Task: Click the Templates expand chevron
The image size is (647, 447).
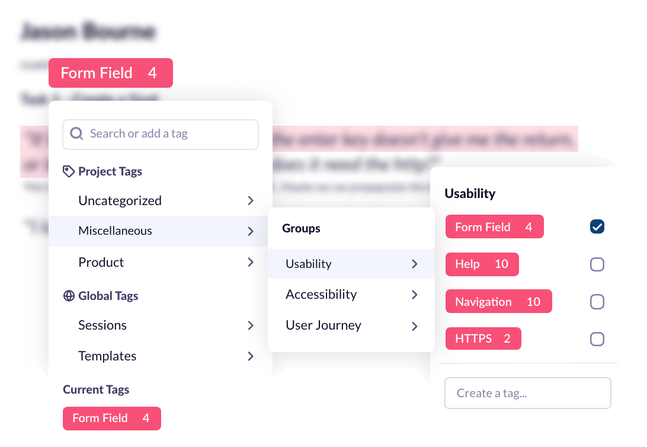Action: click(x=251, y=356)
